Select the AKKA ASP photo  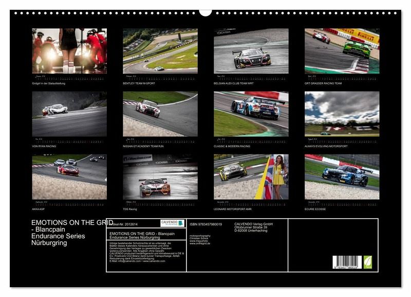pos(69,177)
